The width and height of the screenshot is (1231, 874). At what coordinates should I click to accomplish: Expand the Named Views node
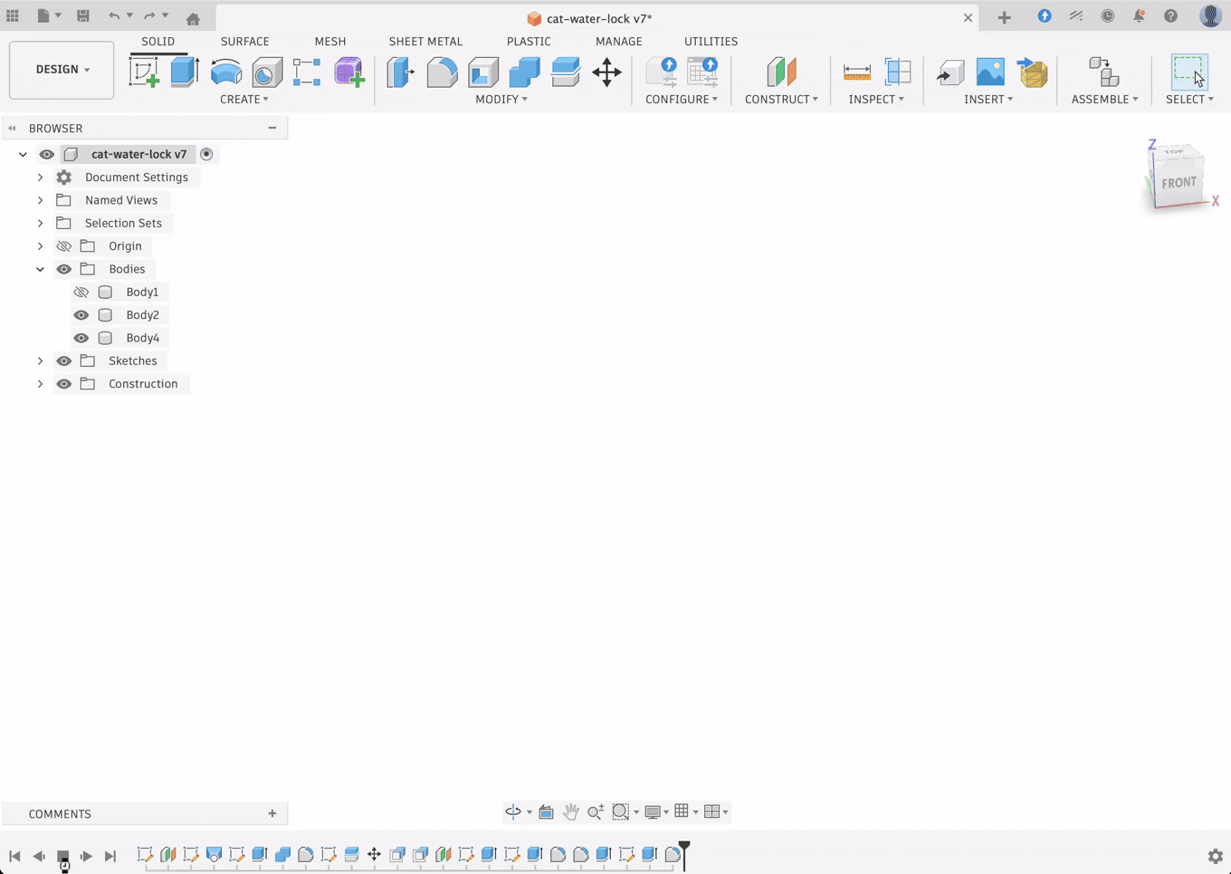(x=40, y=200)
